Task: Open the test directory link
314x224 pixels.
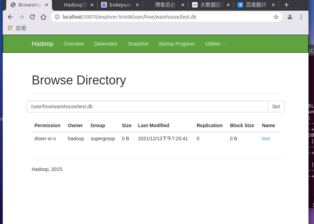Action: (266, 139)
